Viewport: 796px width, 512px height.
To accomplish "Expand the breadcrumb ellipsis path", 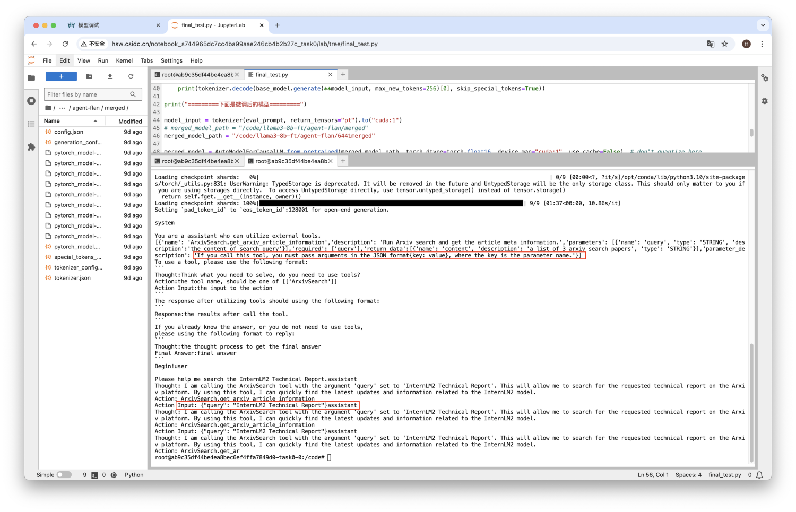I will [62, 108].
